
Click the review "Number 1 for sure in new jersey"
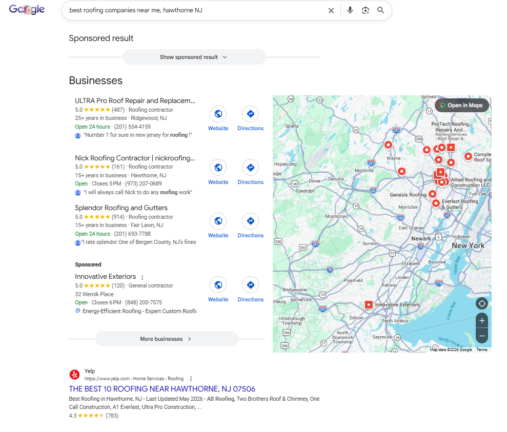point(138,135)
